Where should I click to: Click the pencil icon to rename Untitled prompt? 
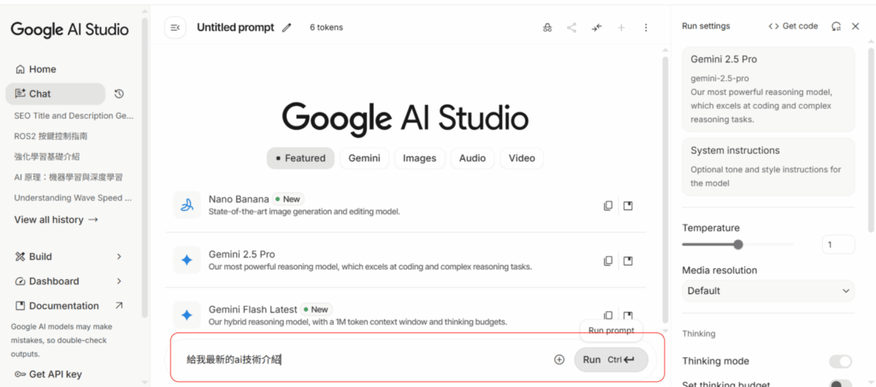click(x=287, y=27)
